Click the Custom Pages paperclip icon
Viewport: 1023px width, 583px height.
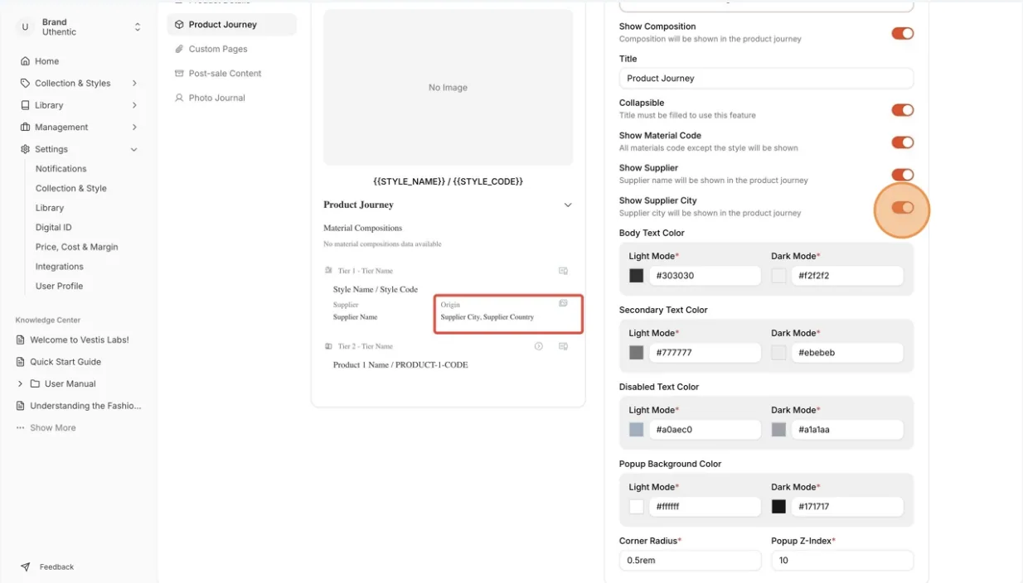(x=179, y=49)
